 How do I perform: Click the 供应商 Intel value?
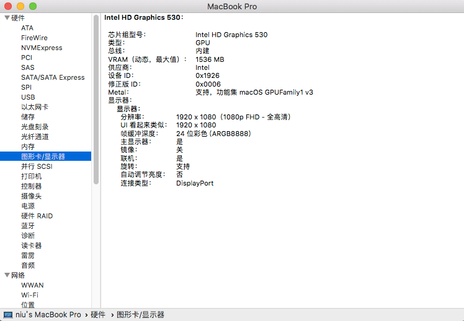(x=202, y=67)
